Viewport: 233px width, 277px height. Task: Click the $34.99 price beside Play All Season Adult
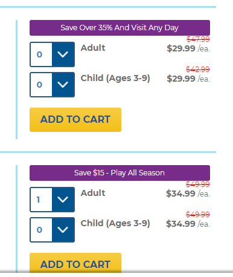click(x=180, y=194)
